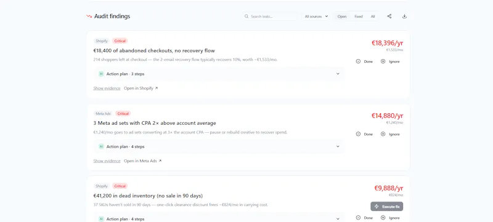The width and height of the screenshot is (493, 222).
Task: Click the title '€18,400 of abandoned checkouts, no recovery flow'
Action: point(154,51)
